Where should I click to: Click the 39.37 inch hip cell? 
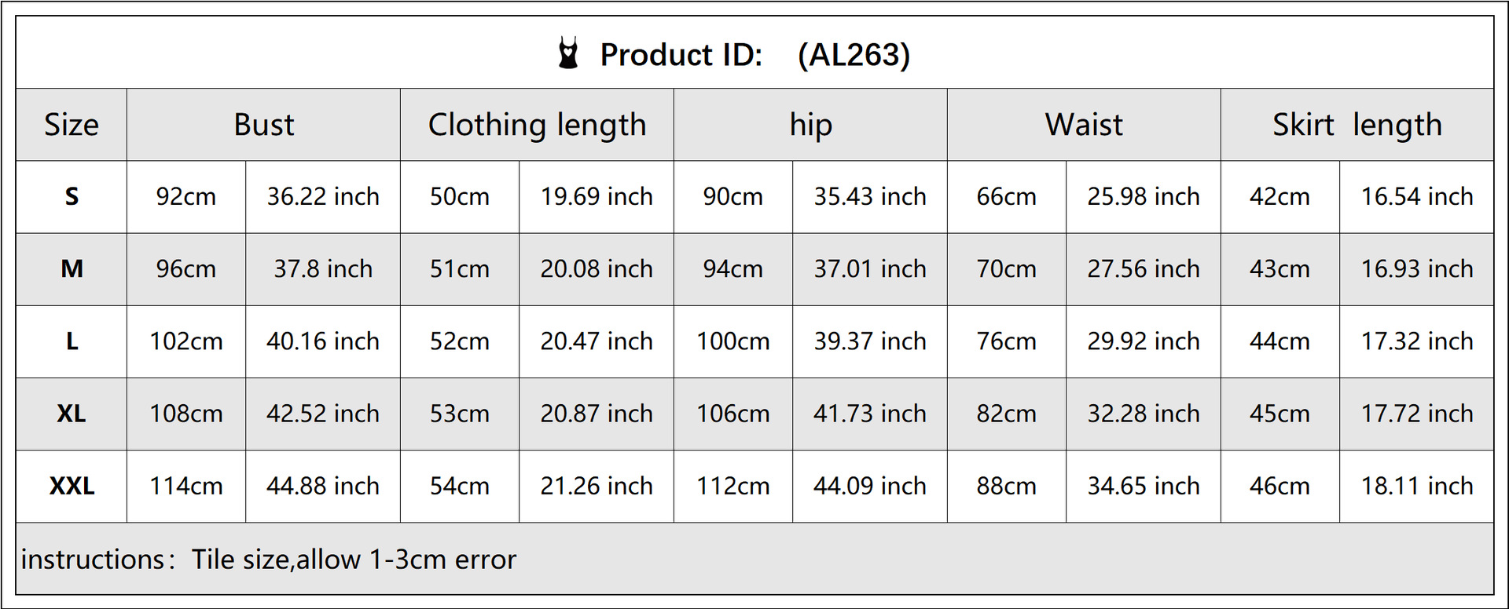click(870, 341)
